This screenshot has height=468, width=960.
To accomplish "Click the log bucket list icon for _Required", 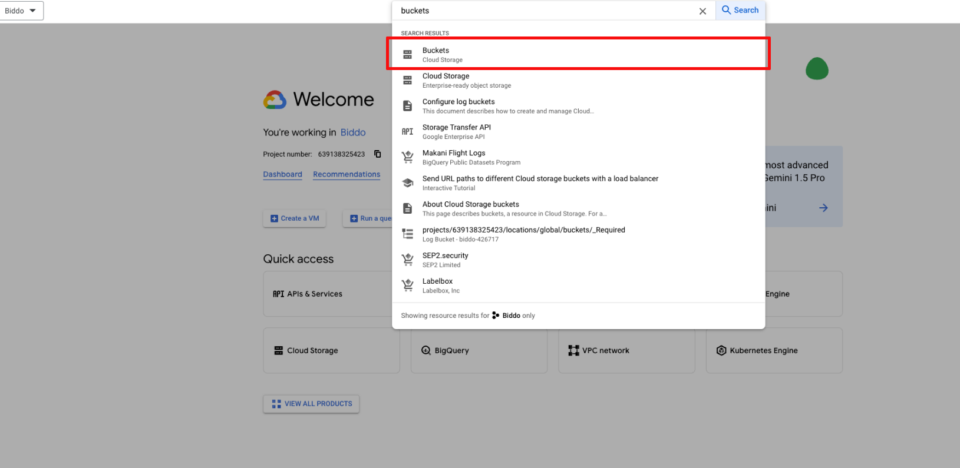I will click(407, 234).
